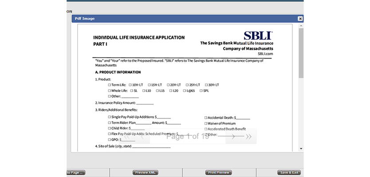The height and width of the screenshot is (177, 370).
Task: Click the Pdf Image vertical scrollbar thumb
Action: click(x=301, y=53)
